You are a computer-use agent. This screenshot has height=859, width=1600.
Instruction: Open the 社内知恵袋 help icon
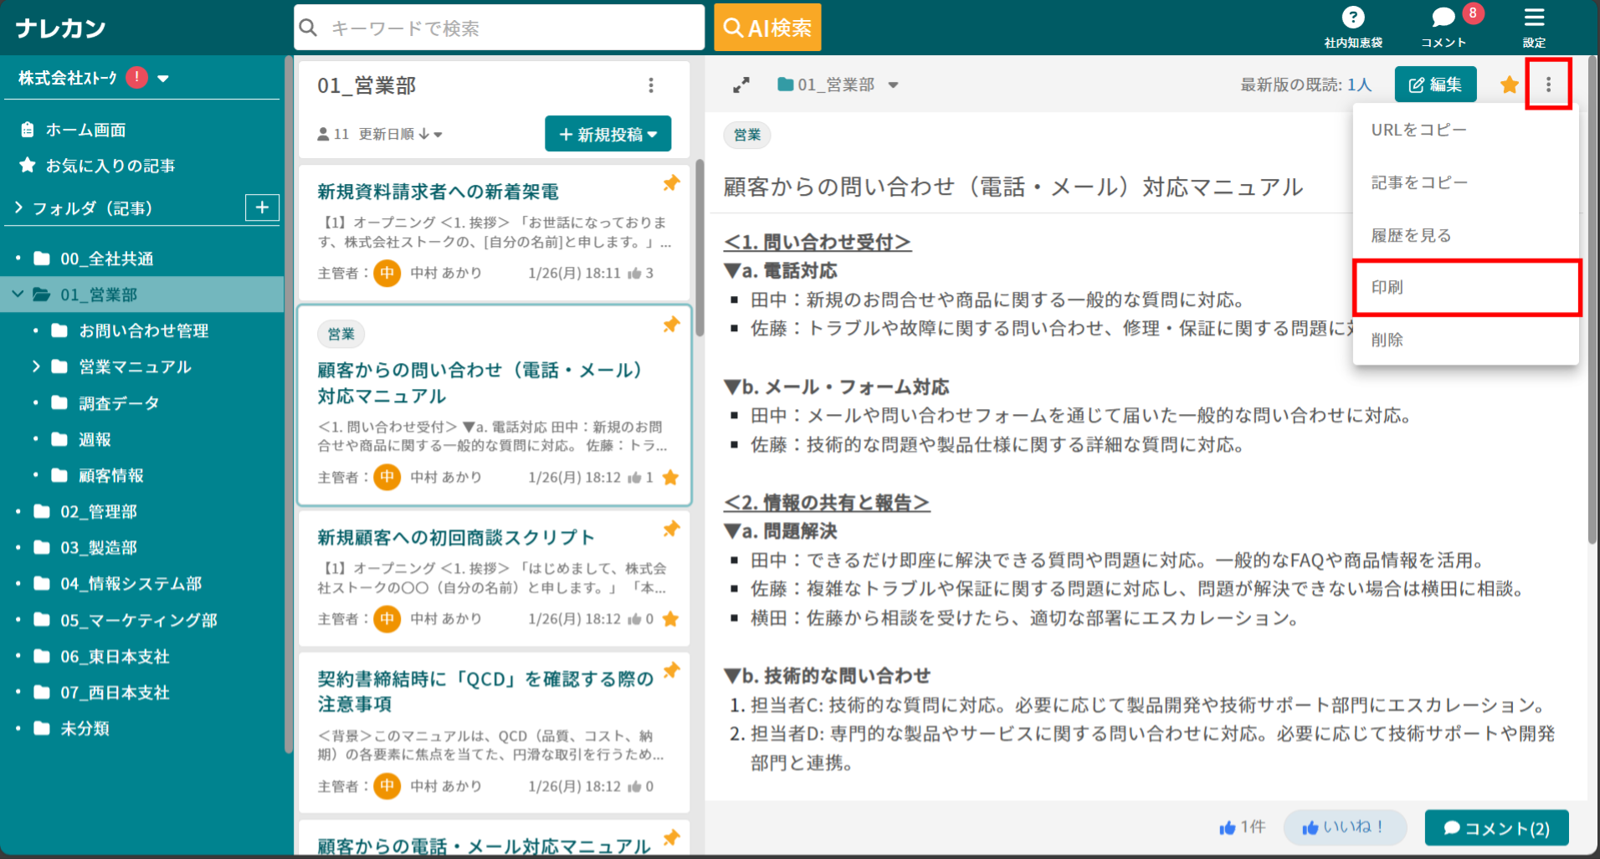click(x=1353, y=17)
